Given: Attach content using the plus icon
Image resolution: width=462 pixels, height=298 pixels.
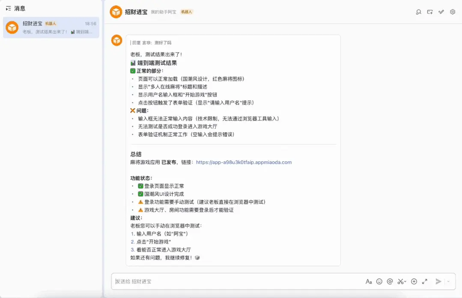Looking at the screenshot, I should point(414,281).
